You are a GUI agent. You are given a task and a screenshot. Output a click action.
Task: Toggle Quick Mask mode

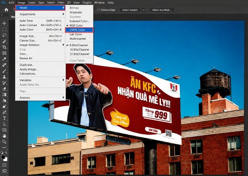tap(4, 165)
